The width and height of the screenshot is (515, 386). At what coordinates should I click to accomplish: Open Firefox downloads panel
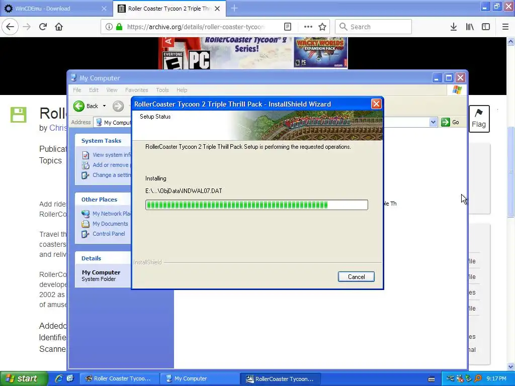click(x=453, y=27)
